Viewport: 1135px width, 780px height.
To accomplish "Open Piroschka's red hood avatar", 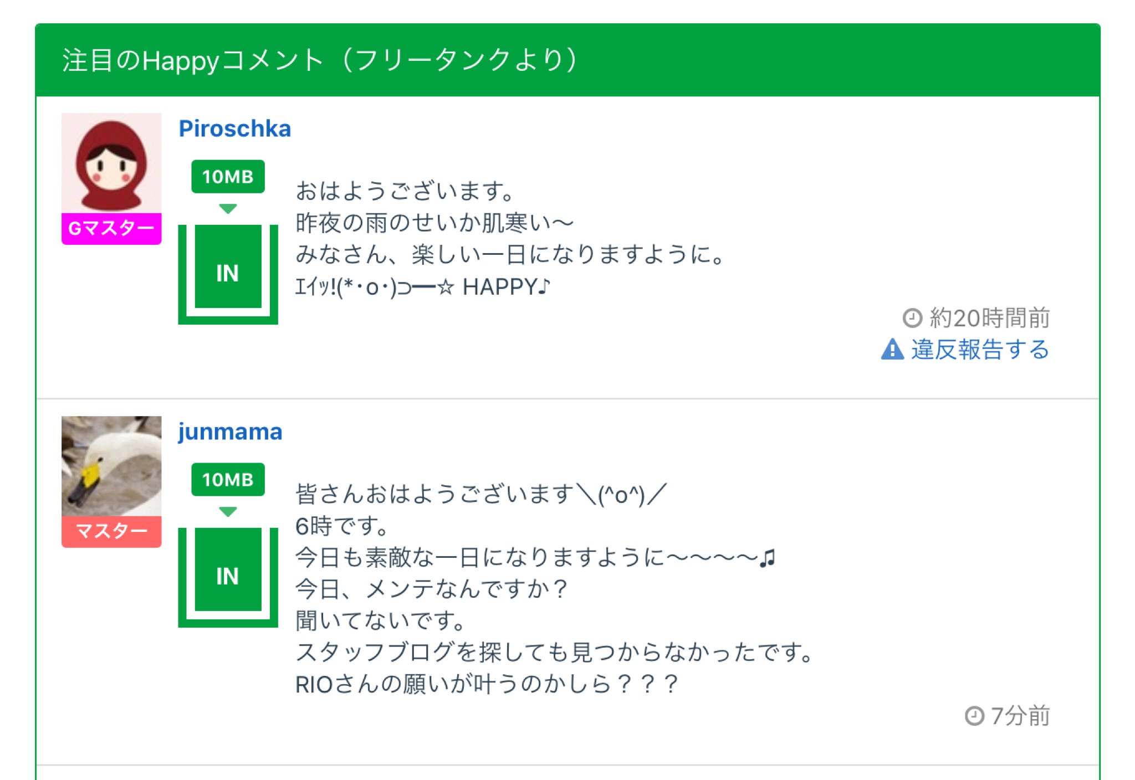I will (111, 163).
